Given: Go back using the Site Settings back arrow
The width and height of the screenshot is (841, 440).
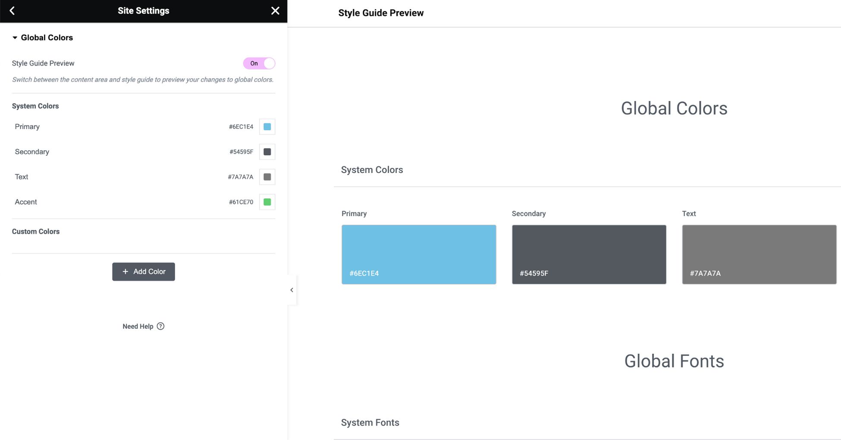Looking at the screenshot, I should click(12, 11).
